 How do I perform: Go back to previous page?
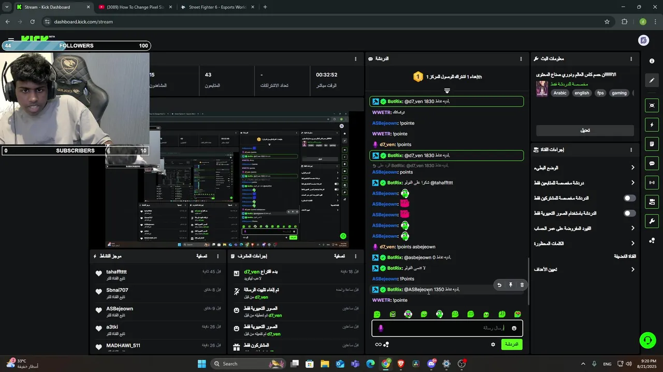pos(7,22)
